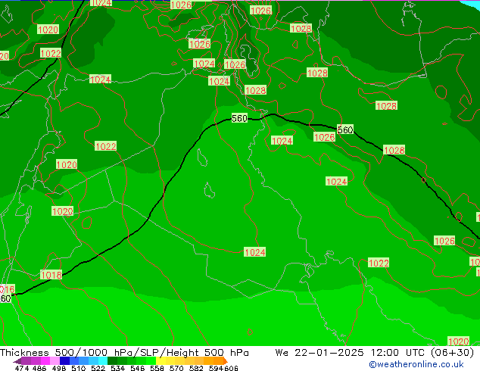This screenshot has width=480, height=371.
Task: Click the legend value "570"
Action: coord(176,368)
